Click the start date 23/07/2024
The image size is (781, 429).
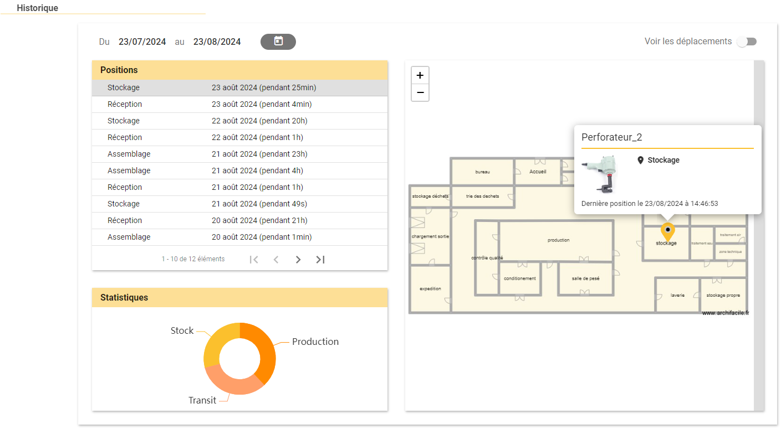point(142,42)
